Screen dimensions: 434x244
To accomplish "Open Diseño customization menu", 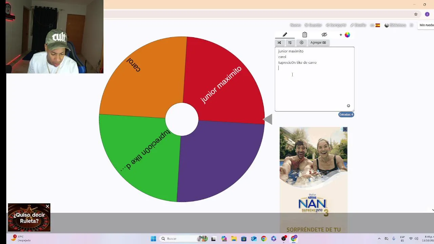I will click(x=358, y=25).
